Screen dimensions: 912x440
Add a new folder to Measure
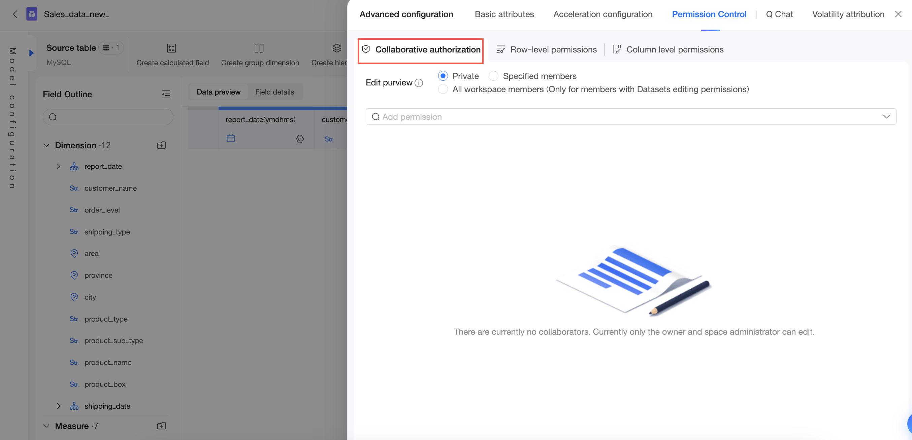click(161, 426)
